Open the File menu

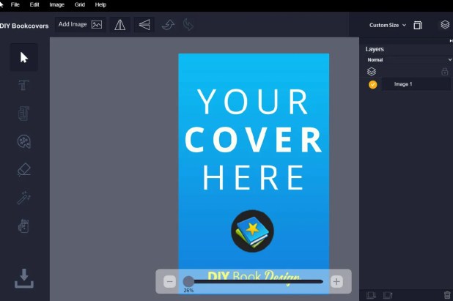(15, 4)
